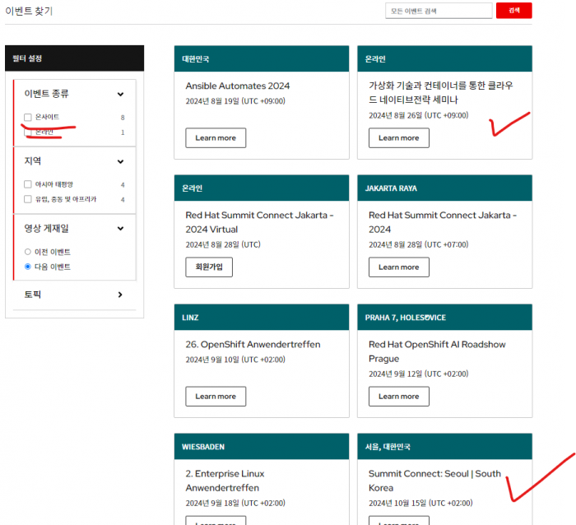Viewport: 576px width, 525px height.
Task: Click the 2. Enterprise Linux Anwendertreffen title
Action: [x=225, y=481]
